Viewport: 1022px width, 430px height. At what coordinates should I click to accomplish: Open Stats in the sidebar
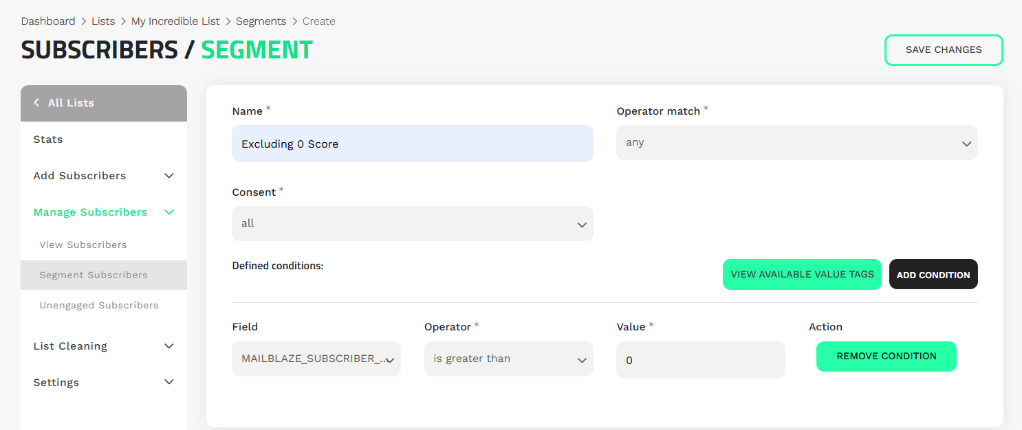[x=48, y=139]
